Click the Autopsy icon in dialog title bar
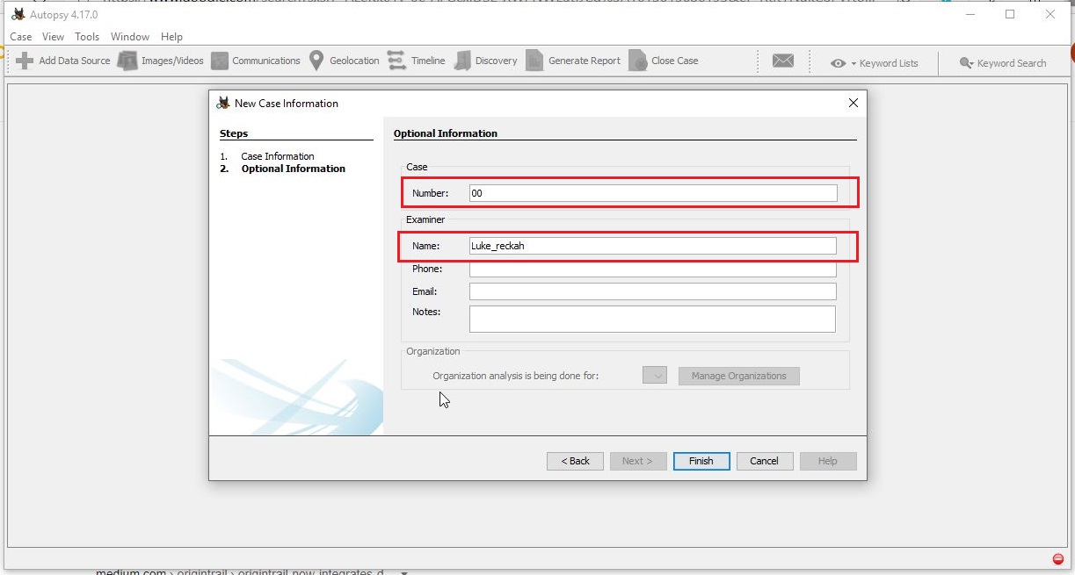The width and height of the screenshot is (1075, 575). pos(223,103)
